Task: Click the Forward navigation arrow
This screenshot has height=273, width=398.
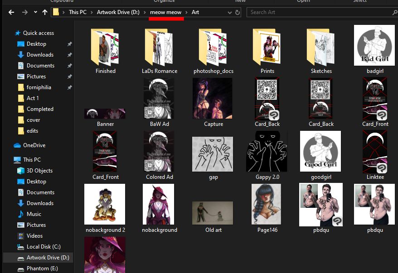Action: click(x=24, y=12)
